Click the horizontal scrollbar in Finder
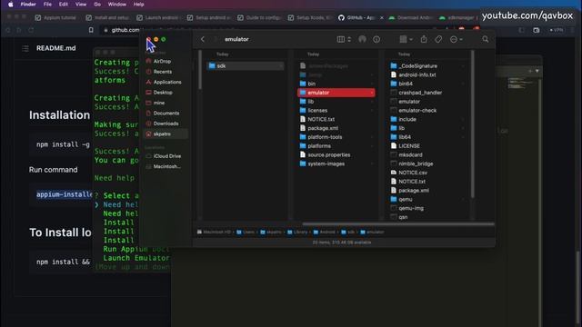Screen dimensions: 582x327 click(398, 224)
